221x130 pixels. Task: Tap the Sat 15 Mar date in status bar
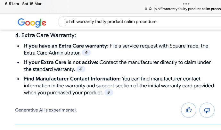coord(32,4)
